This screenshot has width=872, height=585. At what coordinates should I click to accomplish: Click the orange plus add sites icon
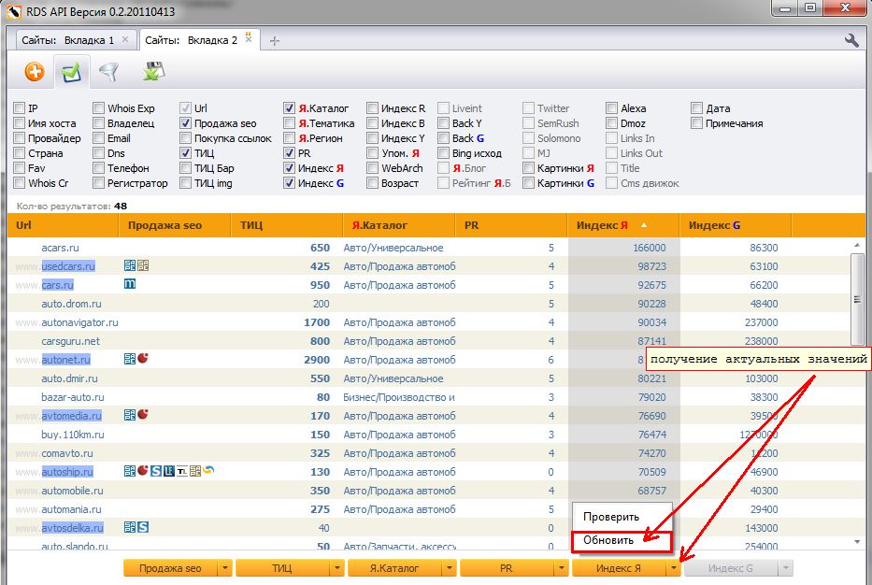35,71
